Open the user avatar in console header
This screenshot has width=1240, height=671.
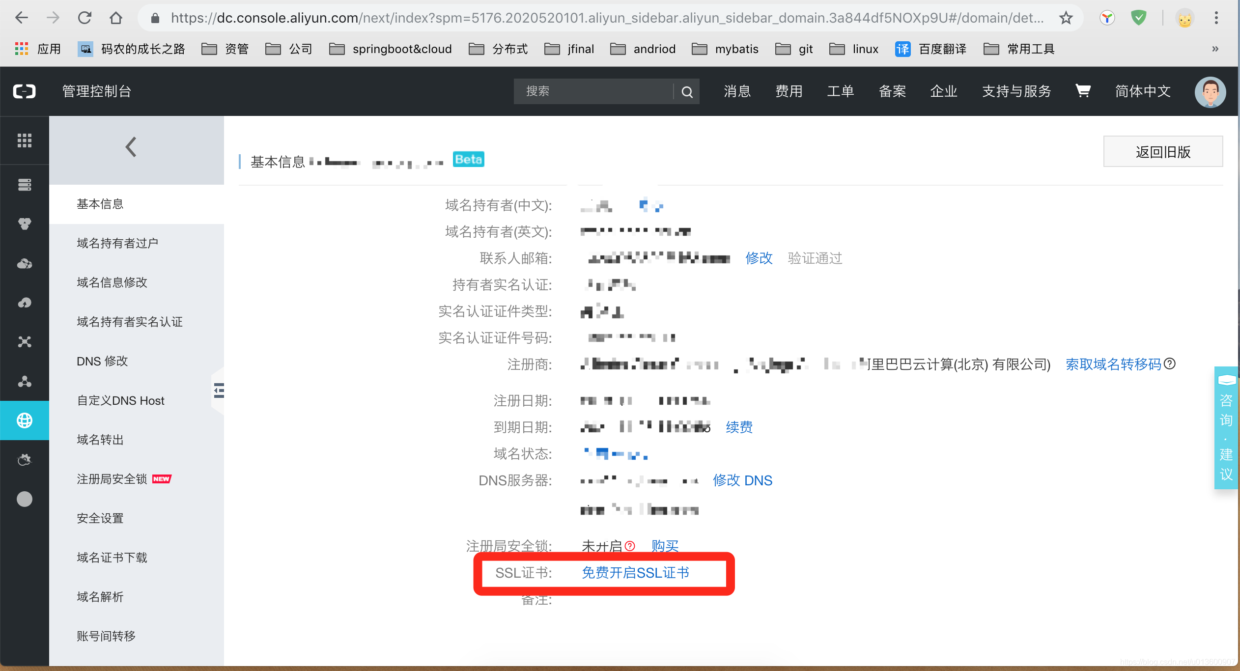(1210, 92)
